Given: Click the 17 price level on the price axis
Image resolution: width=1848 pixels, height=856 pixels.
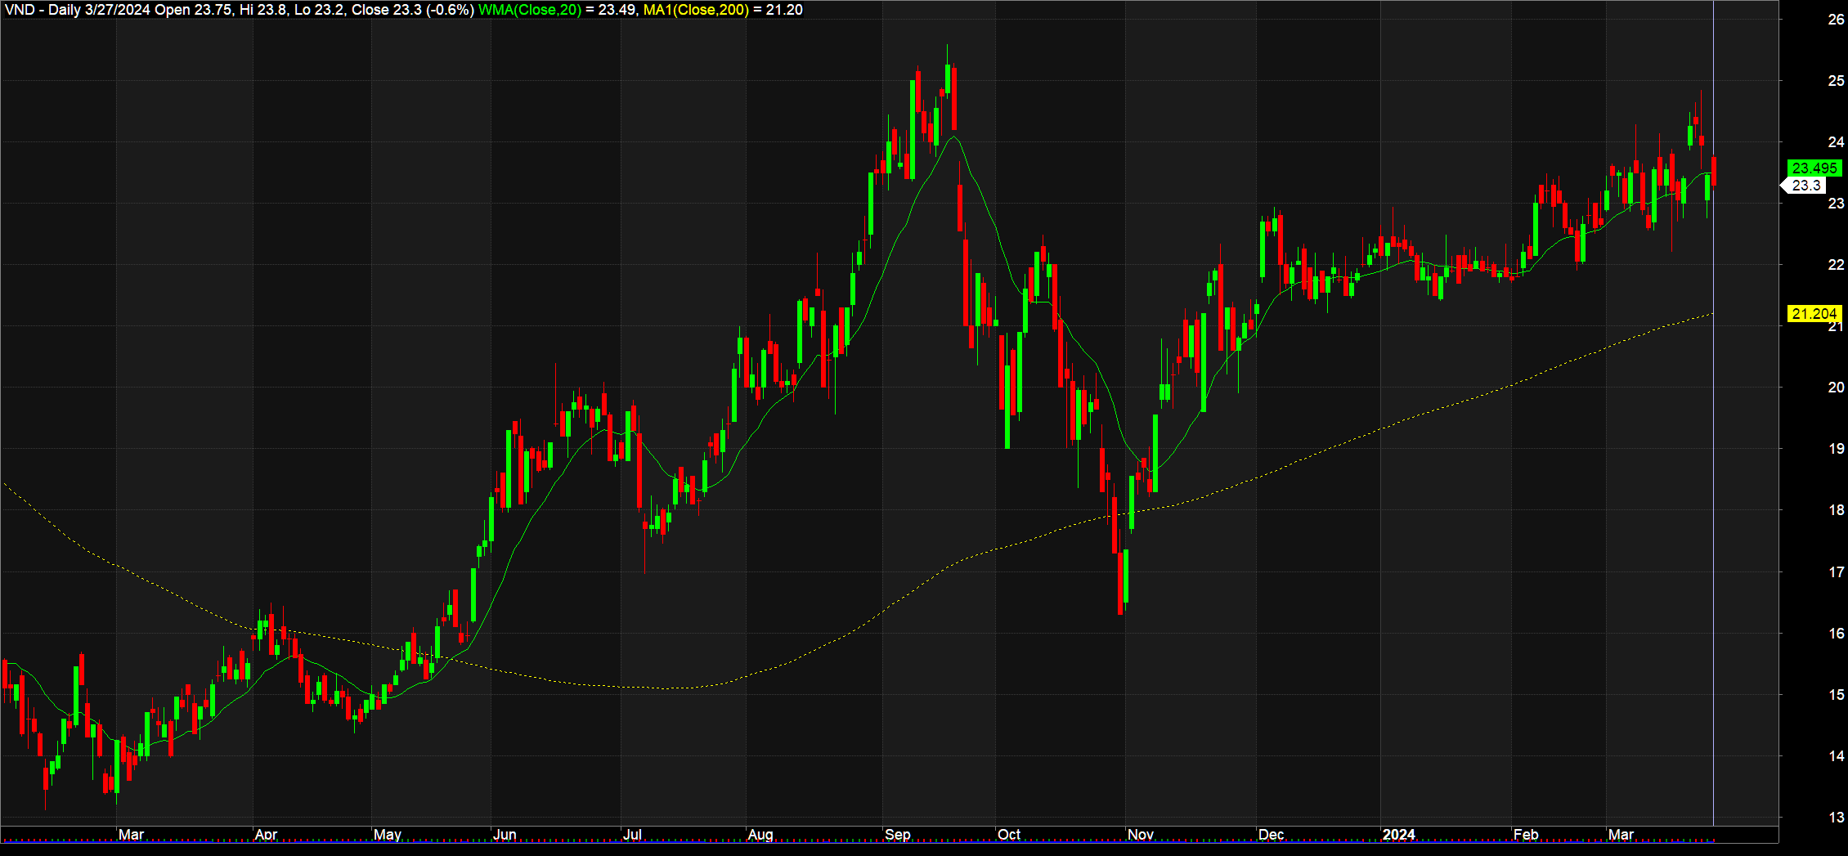Looking at the screenshot, I should 1836,571.
